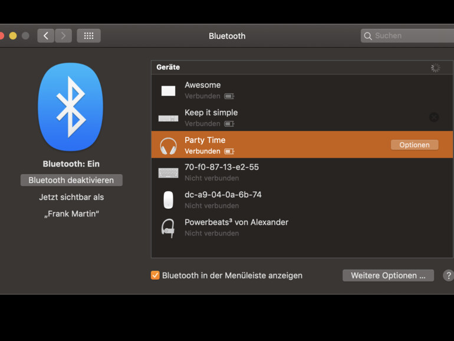Click the Powerbeats earphone icon

(x=168, y=228)
